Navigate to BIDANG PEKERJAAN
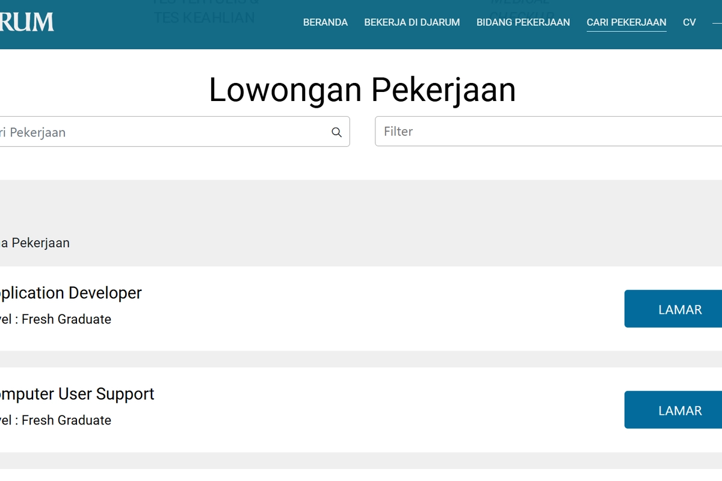The image size is (722, 481). (523, 22)
